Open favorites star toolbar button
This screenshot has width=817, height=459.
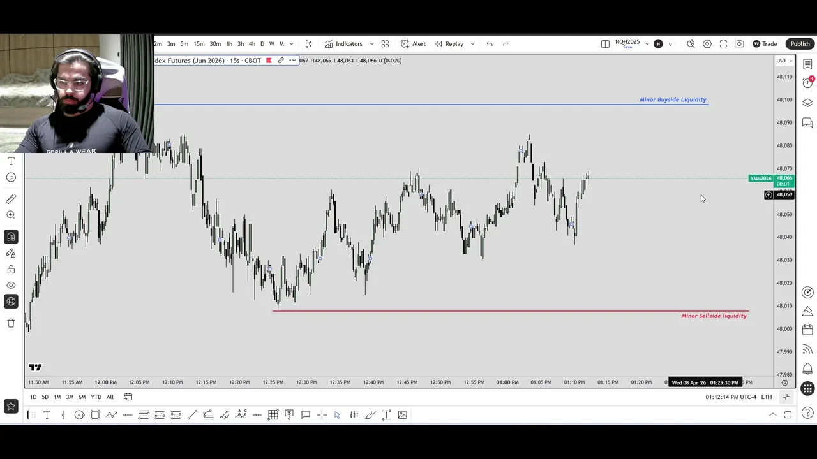click(x=11, y=406)
